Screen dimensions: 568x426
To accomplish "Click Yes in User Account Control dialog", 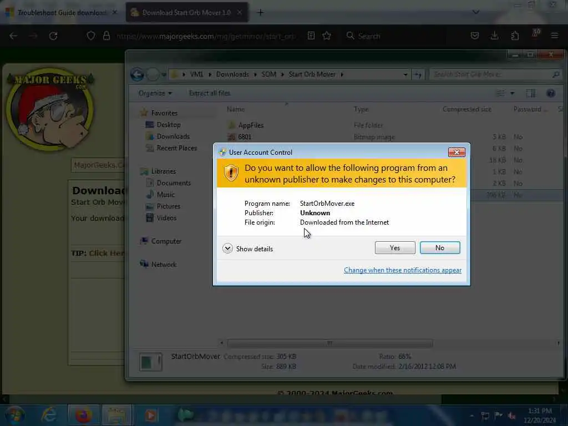I will pyautogui.click(x=395, y=248).
